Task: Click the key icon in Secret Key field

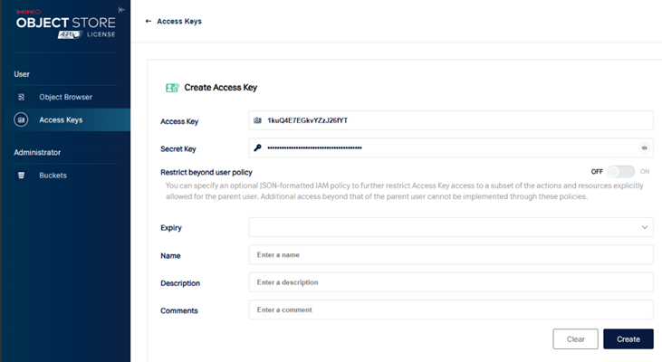Action: click(257, 148)
